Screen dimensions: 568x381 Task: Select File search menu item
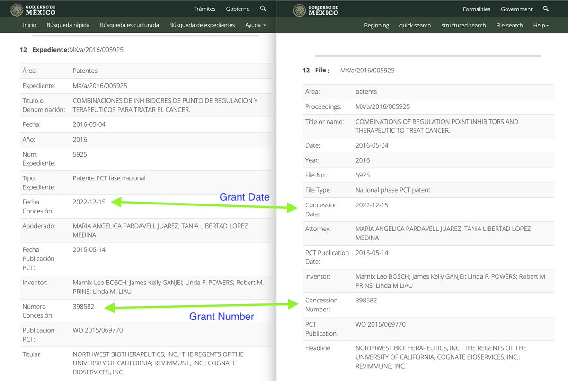pyautogui.click(x=509, y=26)
